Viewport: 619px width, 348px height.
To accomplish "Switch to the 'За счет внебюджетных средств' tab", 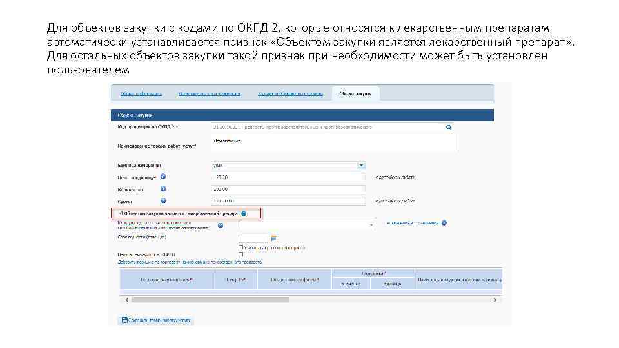I will tap(291, 94).
